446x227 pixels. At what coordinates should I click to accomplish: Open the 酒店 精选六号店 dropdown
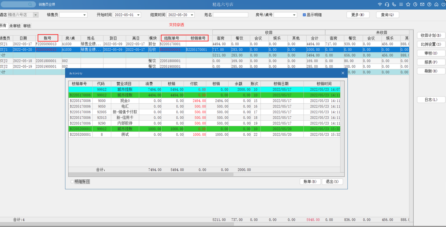[36, 15]
